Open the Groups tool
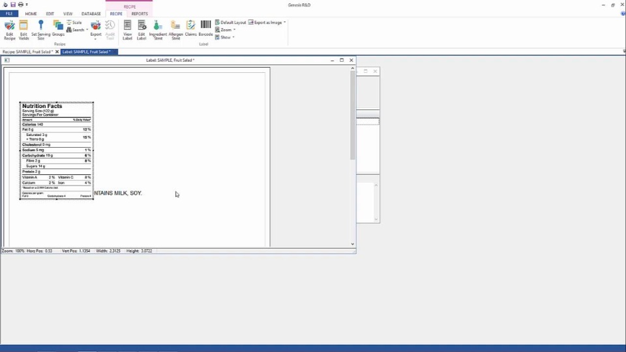The height and width of the screenshot is (352, 626). tap(58, 29)
